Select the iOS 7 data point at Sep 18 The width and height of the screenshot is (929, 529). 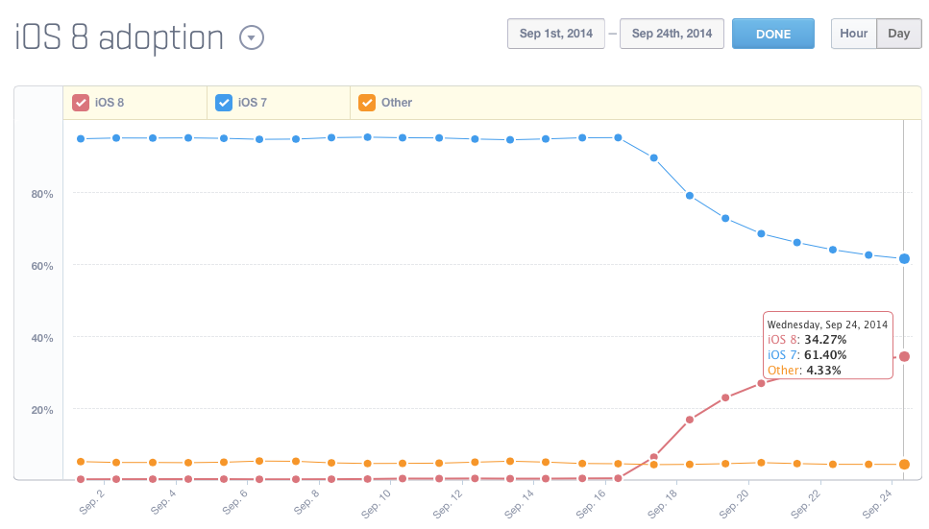[690, 196]
